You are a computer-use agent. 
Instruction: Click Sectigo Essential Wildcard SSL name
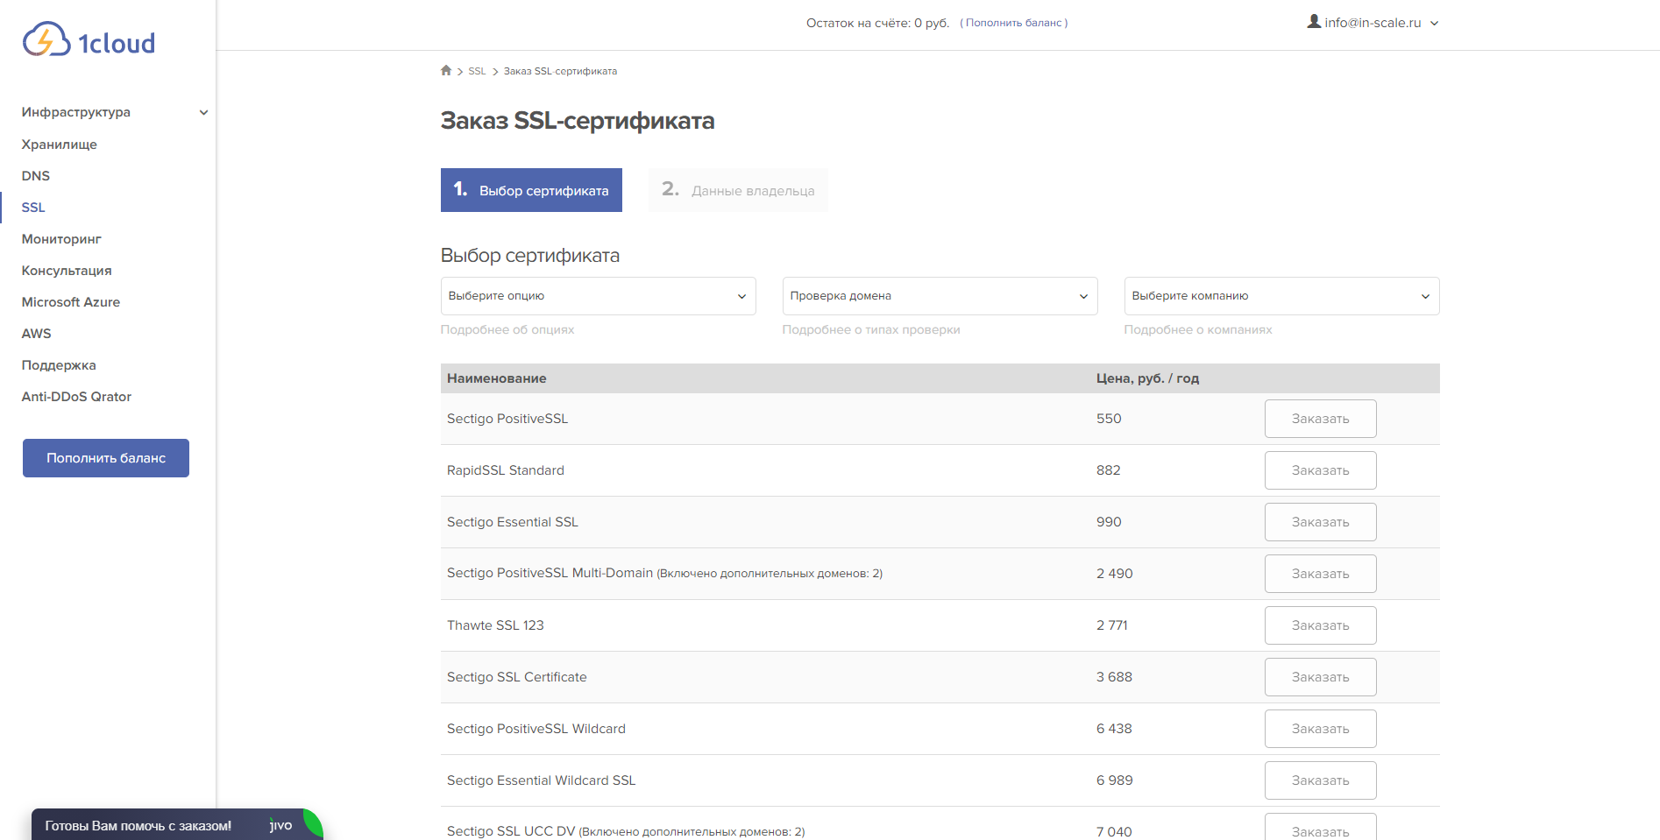click(541, 780)
